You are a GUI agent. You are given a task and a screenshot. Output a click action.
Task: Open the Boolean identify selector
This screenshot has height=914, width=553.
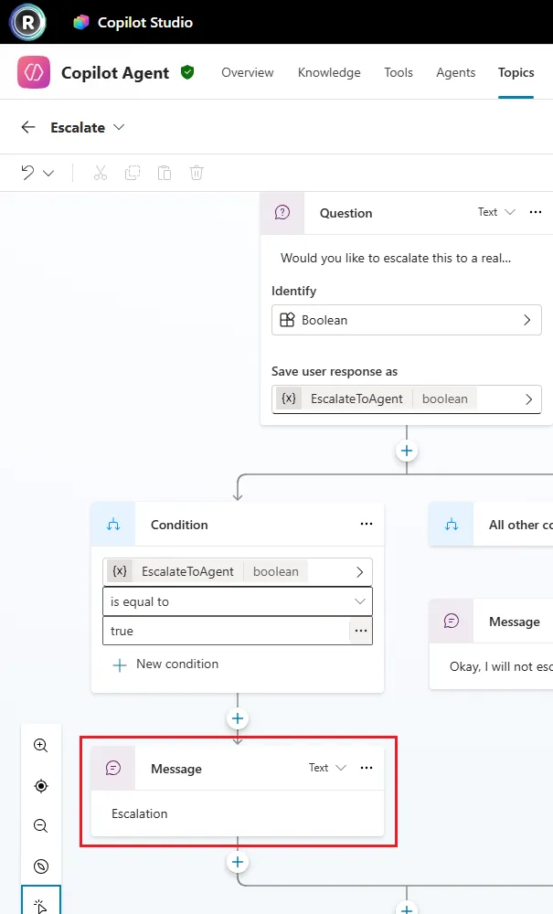(407, 320)
